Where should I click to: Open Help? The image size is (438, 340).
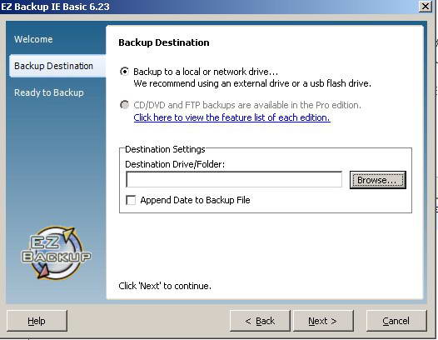pyautogui.click(x=37, y=321)
